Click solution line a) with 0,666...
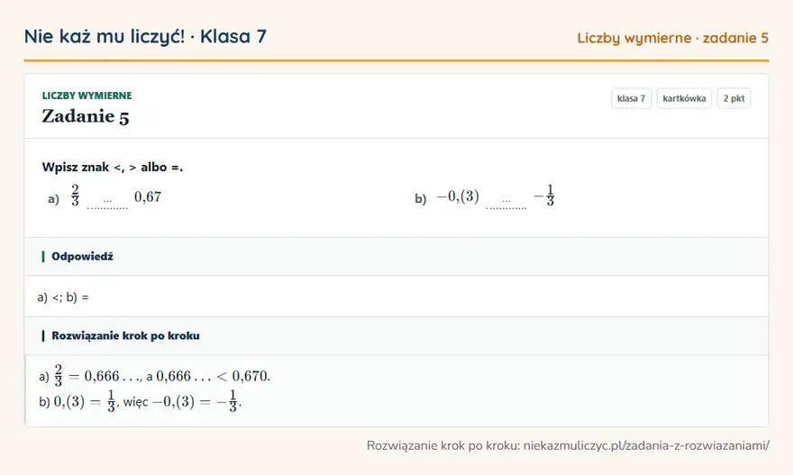The image size is (793, 475). (154, 376)
